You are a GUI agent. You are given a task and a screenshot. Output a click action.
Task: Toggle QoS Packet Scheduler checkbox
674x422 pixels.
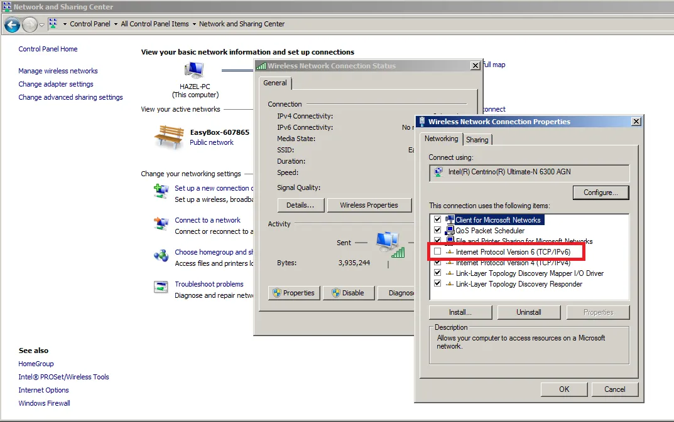point(438,229)
